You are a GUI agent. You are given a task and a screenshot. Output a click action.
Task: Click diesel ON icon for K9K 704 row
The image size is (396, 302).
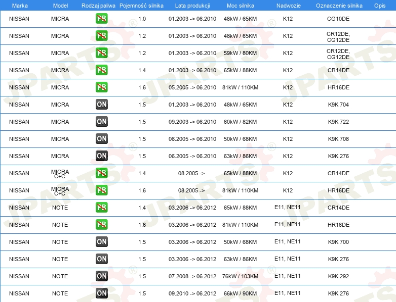pyautogui.click(x=101, y=104)
